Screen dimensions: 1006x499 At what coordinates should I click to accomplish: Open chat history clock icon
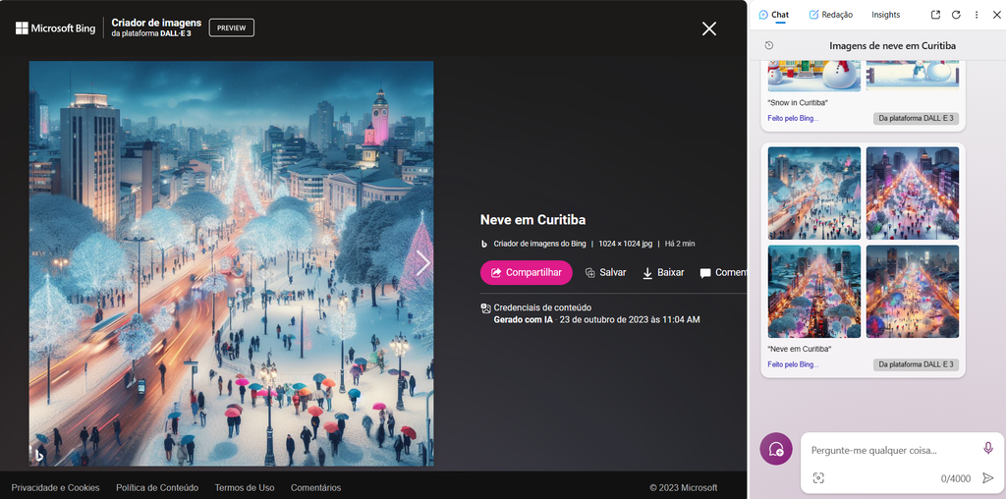coord(768,45)
